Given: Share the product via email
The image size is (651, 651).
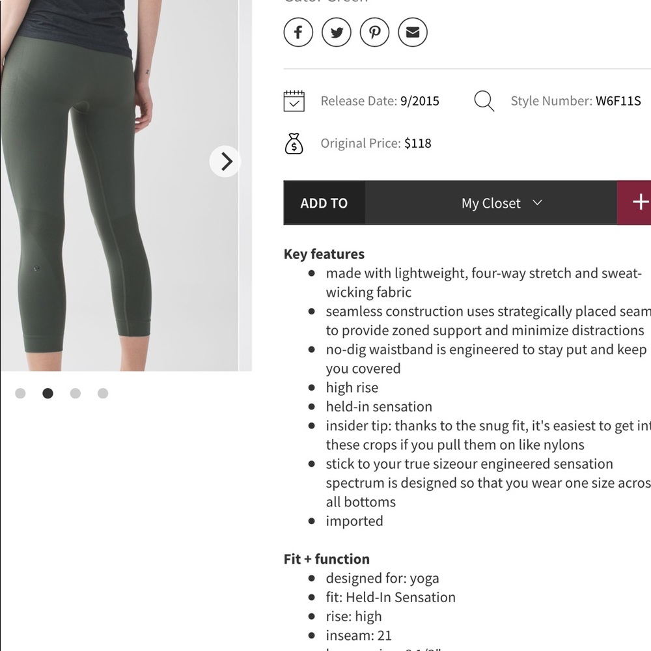Looking at the screenshot, I should [x=412, y=32].
